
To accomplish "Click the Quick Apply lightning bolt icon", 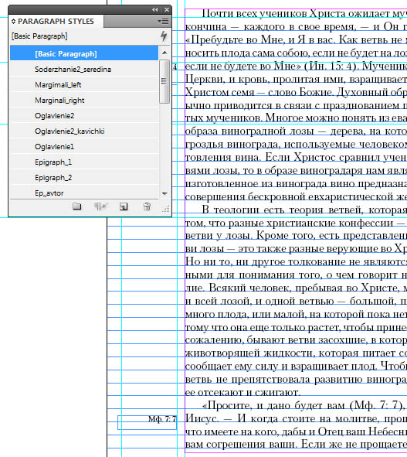I will (164, 36).
